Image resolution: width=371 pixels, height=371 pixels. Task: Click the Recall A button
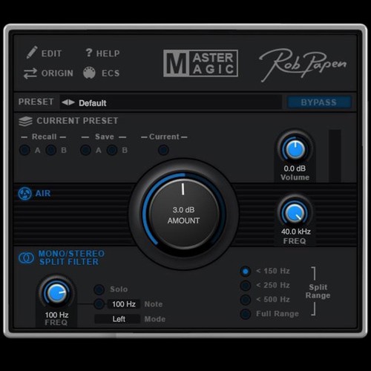pos(24,150)
